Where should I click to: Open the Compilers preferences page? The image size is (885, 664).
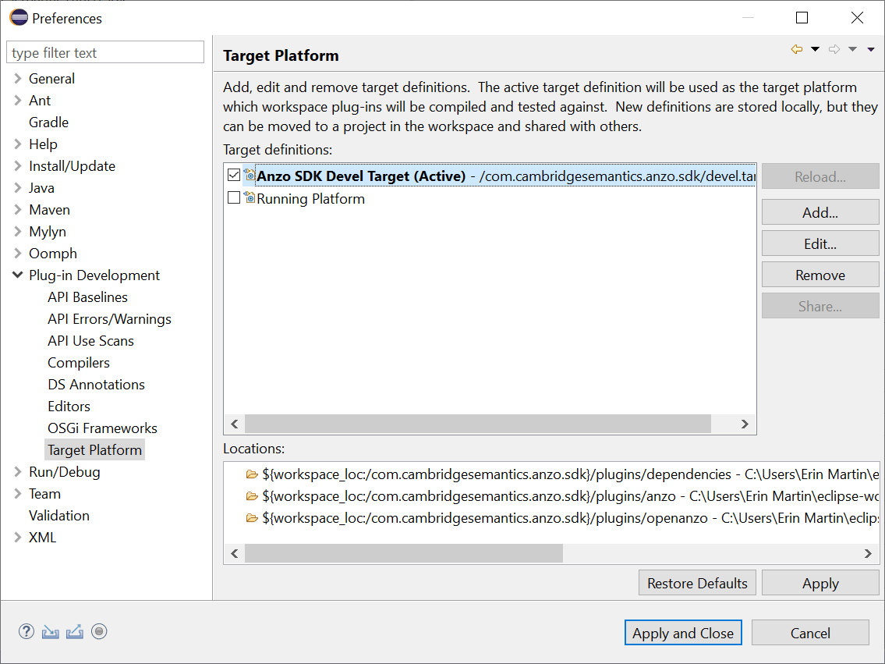point(79,363)
